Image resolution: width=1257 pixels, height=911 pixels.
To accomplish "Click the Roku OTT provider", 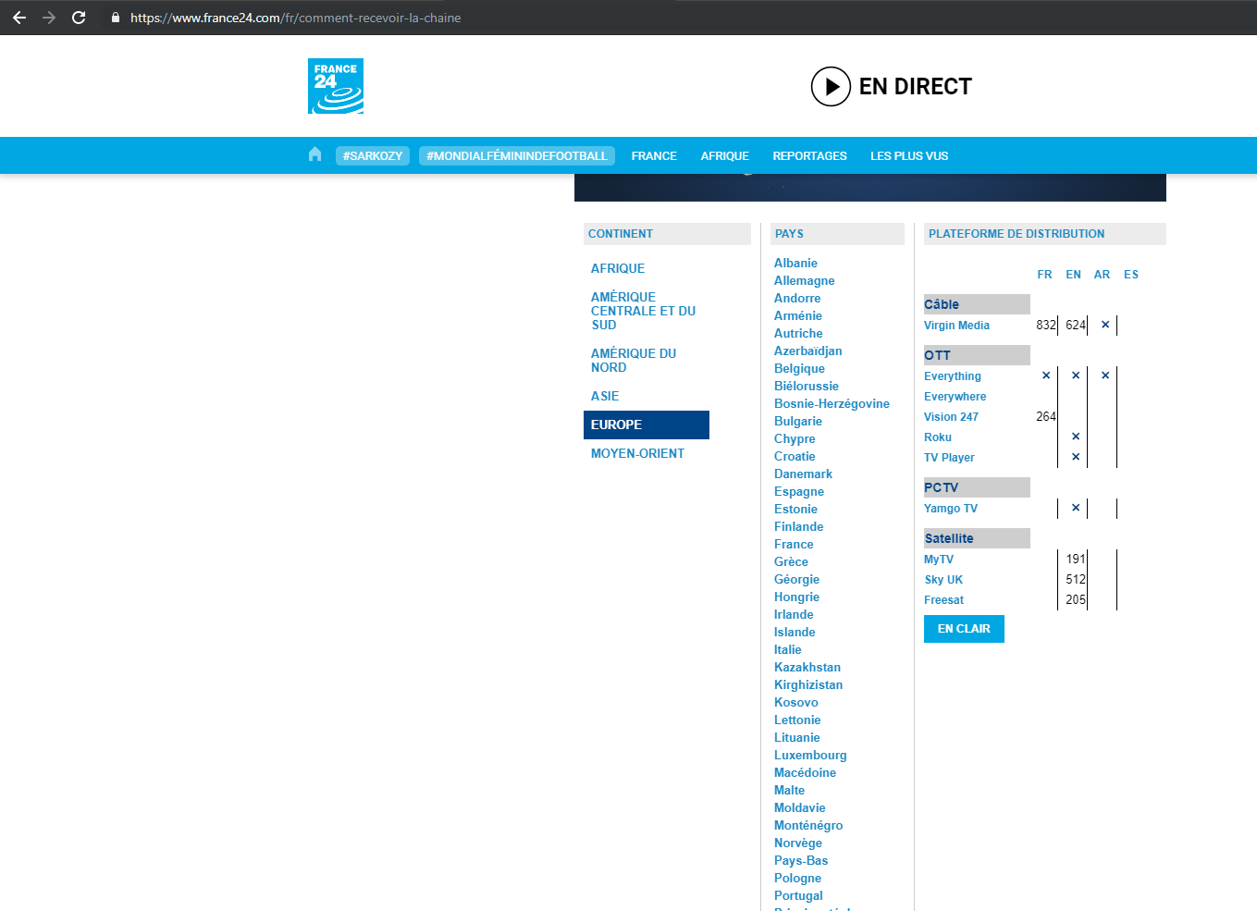I will [x=938, y=437].
